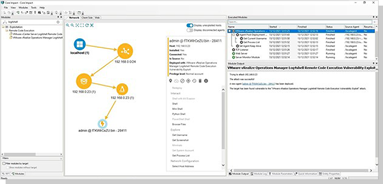
Task: Enable Display disconnected agents toggle
Action: pyautogui.click(x=190, y=30)
